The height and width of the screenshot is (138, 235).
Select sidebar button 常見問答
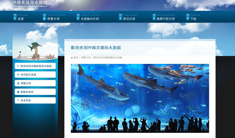point(35,100)
